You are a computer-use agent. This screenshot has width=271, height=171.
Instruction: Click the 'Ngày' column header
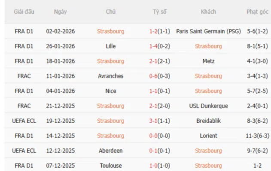(x=60, y=12)
